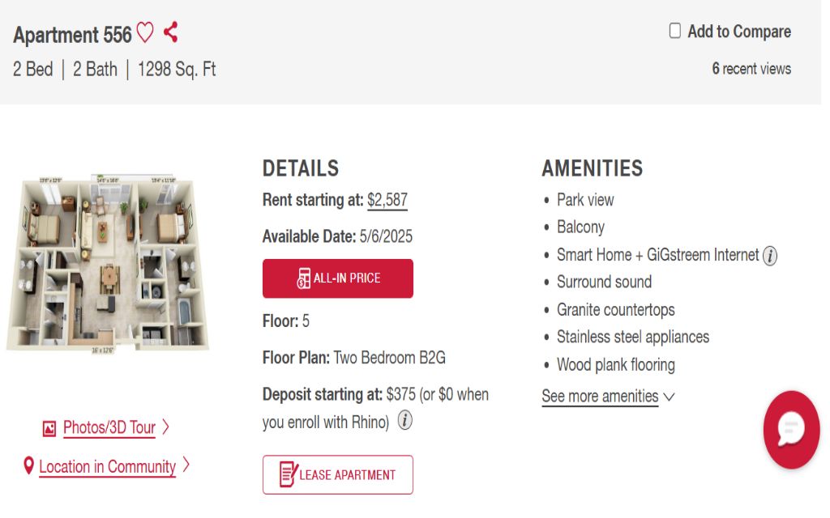Click info icon next to GiGstreem Internet
830x518 pixels.
pos(770,256)
